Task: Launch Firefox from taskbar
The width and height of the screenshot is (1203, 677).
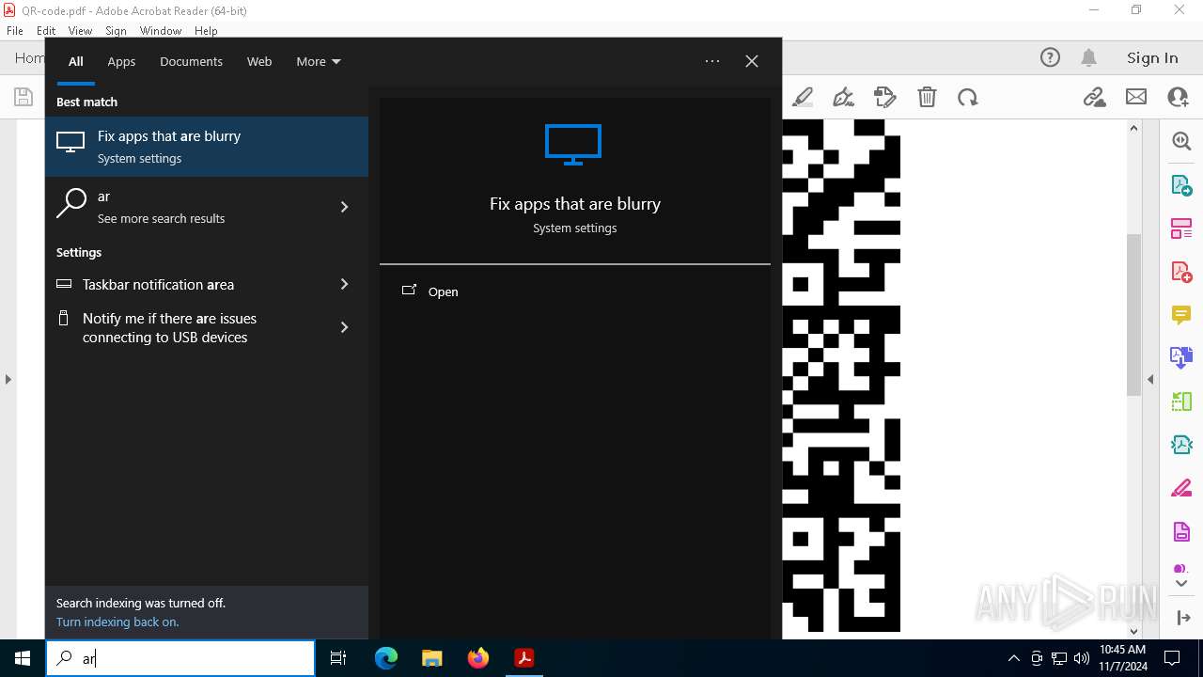Action: pos(478,658)
